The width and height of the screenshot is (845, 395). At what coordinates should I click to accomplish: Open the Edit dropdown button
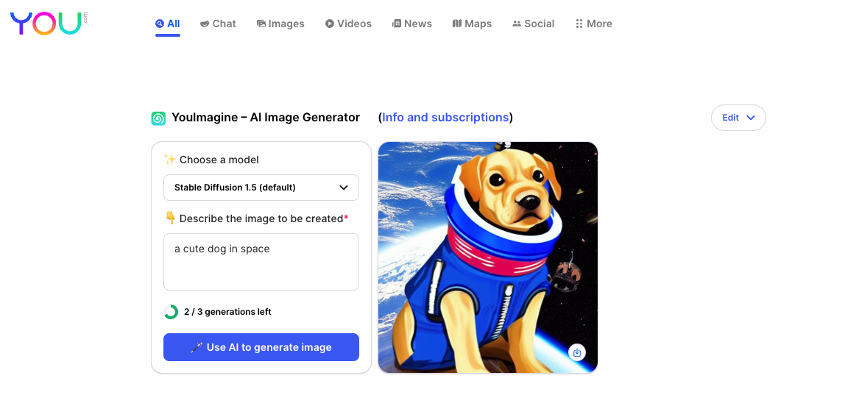[x=738, y=118]
